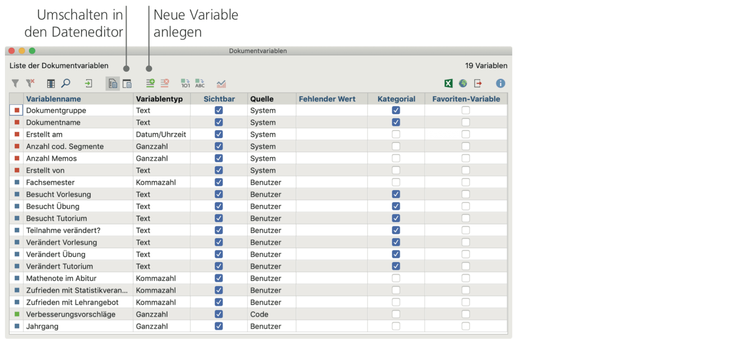Open the column selection table icon
756x343 pixels.
[51, 83]
